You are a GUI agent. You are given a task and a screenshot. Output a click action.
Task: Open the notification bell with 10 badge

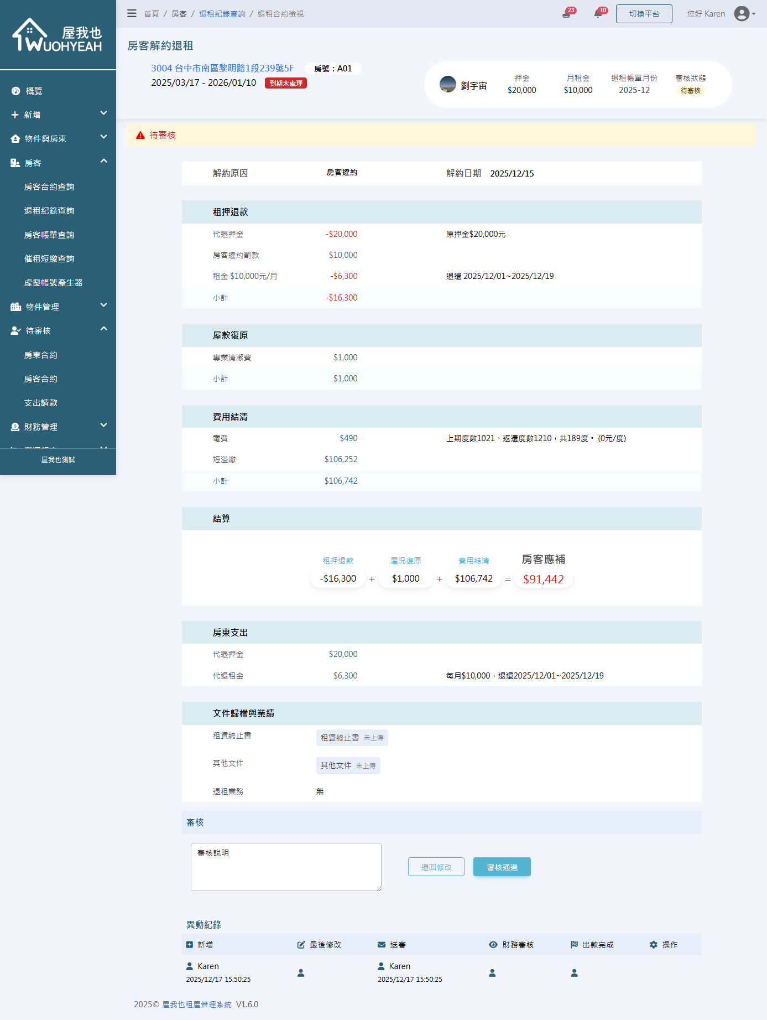598,14
